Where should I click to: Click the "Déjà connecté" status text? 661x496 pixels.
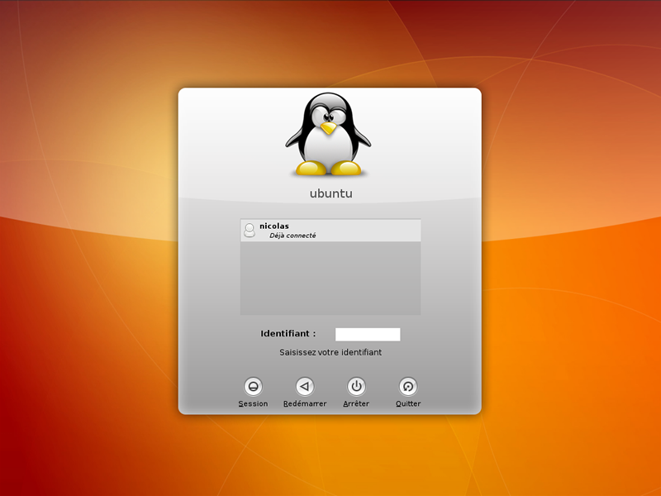pyautogui.click(x=292, y=236)
